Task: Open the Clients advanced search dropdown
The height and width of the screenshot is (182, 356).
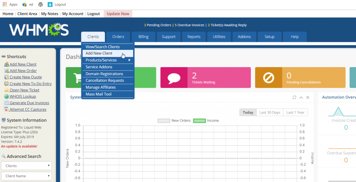Action: [26, 166]
